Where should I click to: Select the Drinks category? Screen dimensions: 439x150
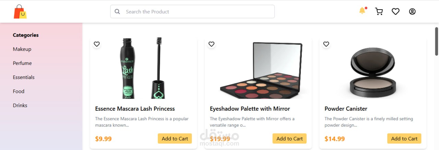click(20, 105)
